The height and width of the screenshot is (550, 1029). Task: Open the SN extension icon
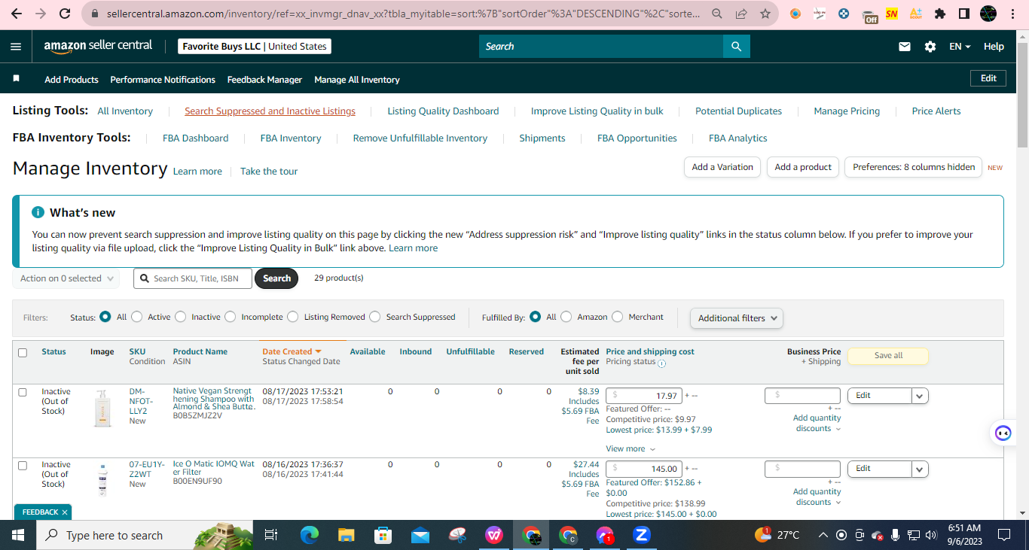tap(892, 14)
